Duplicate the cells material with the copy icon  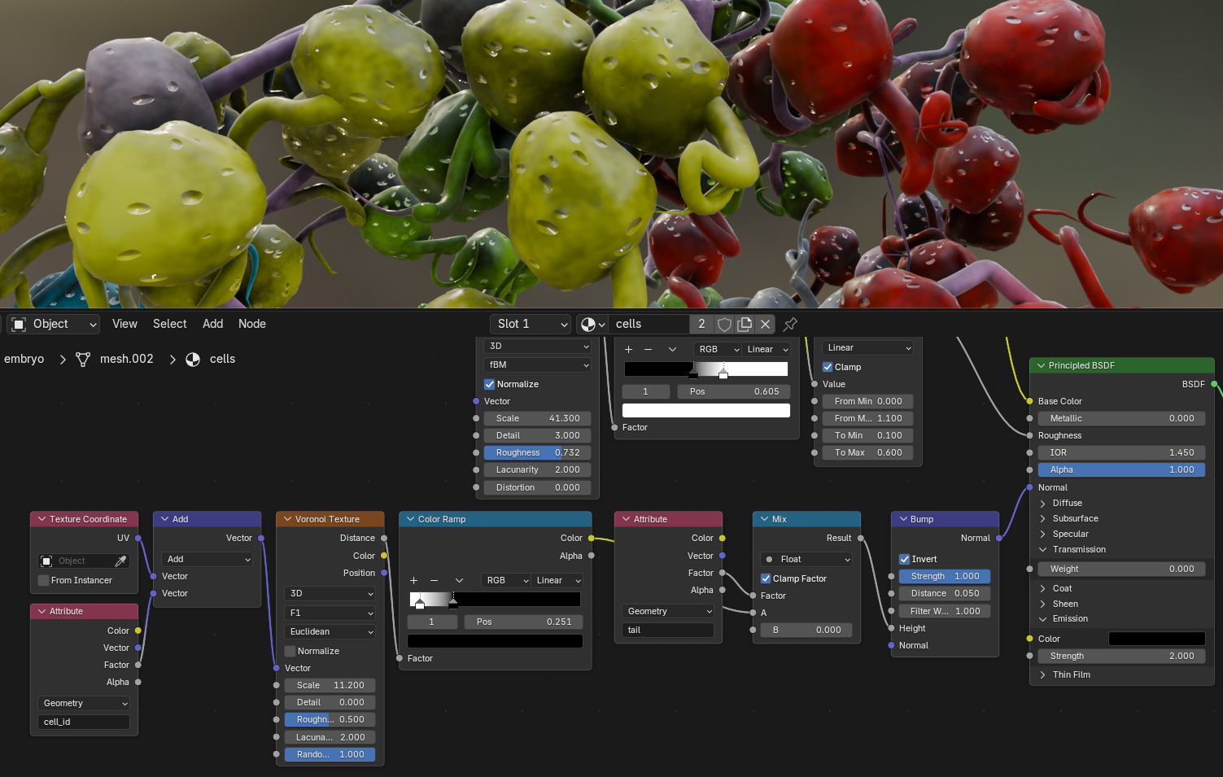(x=745, y=324)
